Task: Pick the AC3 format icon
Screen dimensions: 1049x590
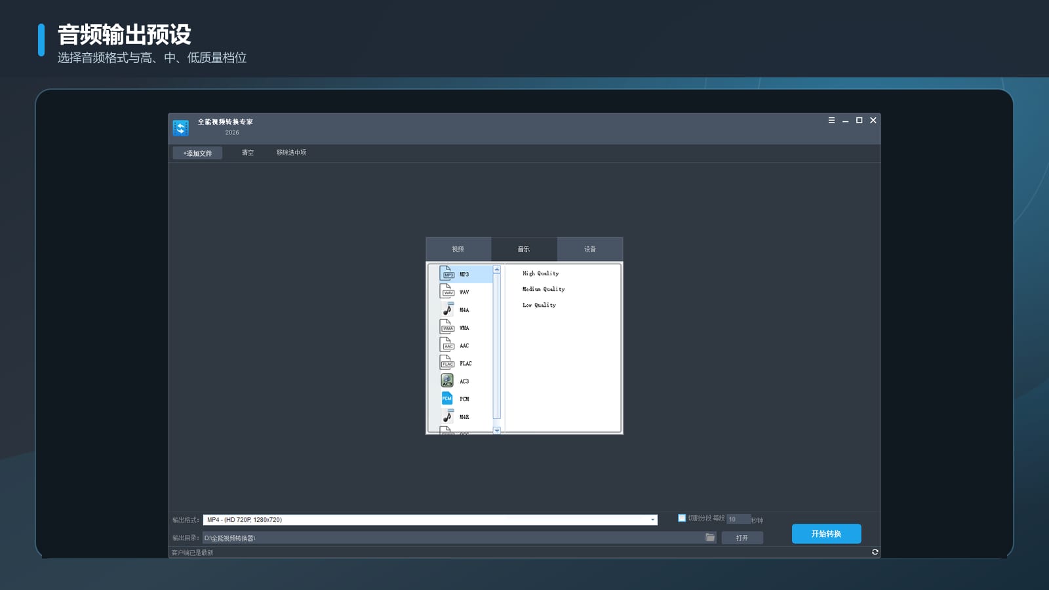Action: pyautogui.click(x=446, y=380)
